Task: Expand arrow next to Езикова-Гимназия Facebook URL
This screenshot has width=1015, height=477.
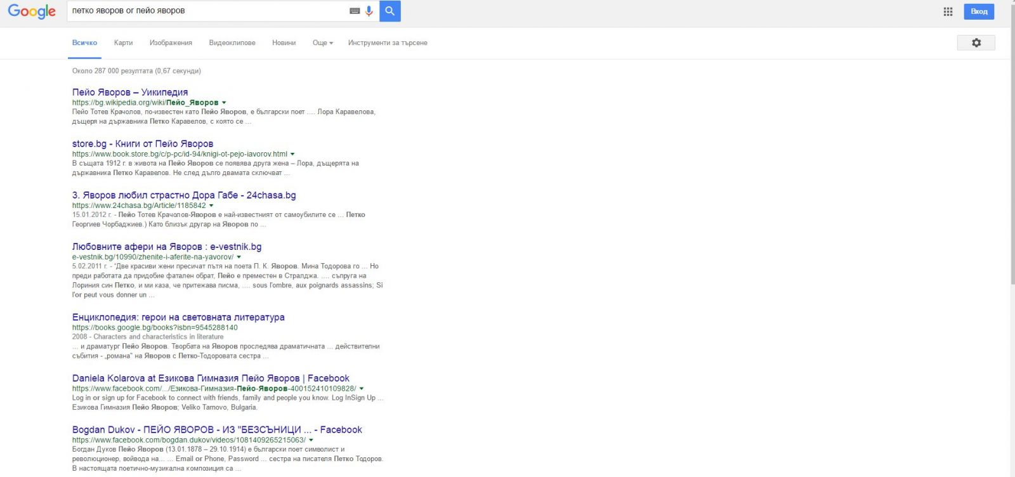Action: click(362, 388)
